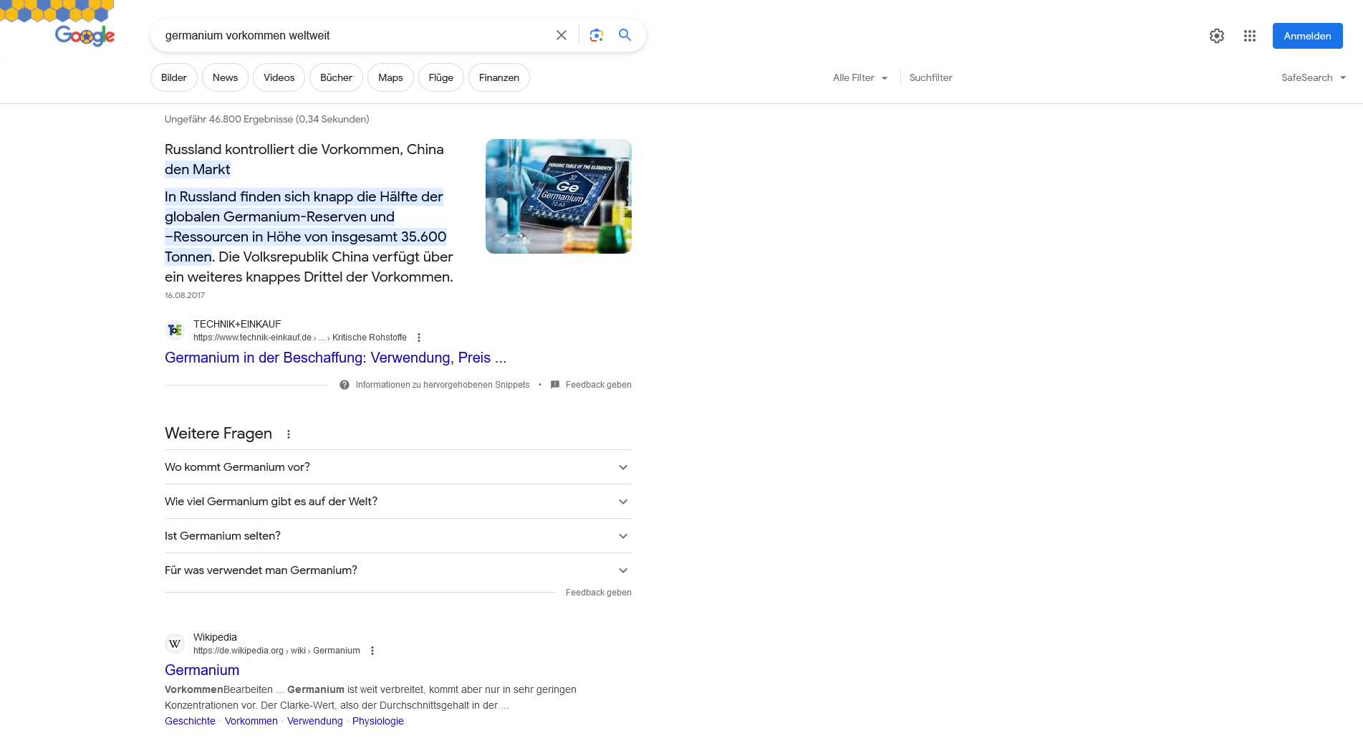Clear the search box with the X icon

click(562, 35)
